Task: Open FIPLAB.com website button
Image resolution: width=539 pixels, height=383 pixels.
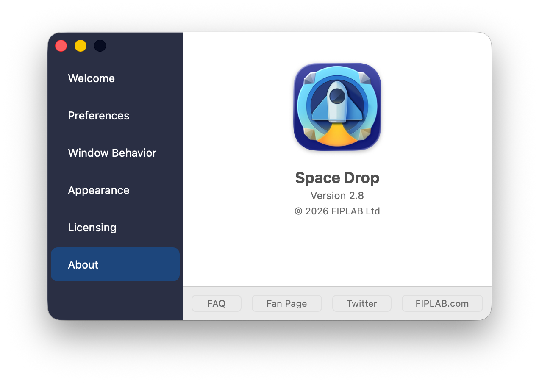Action: 442,303
